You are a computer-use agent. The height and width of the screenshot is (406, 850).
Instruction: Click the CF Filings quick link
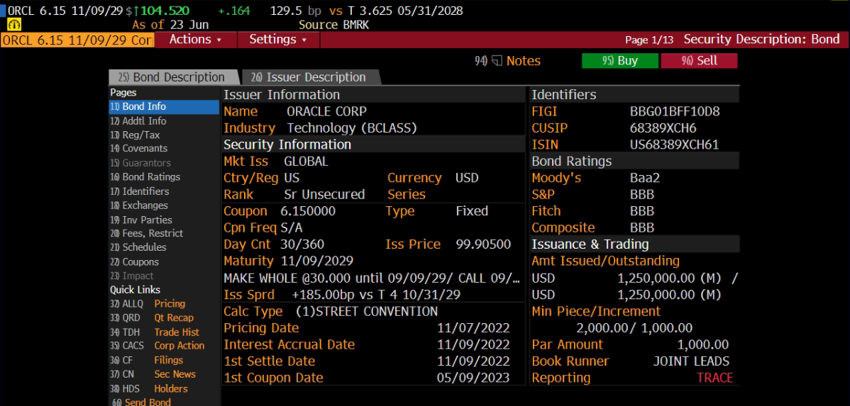(x=146, y=361)
